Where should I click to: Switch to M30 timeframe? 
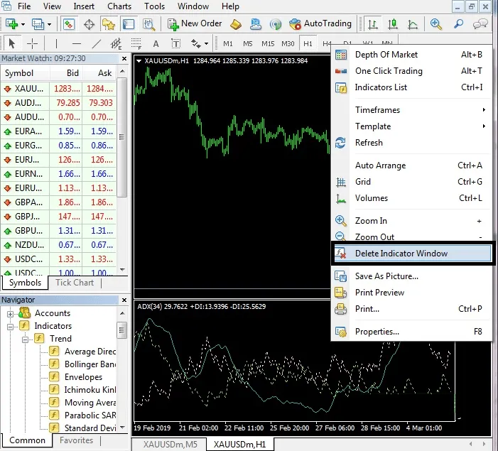[288, 44]
